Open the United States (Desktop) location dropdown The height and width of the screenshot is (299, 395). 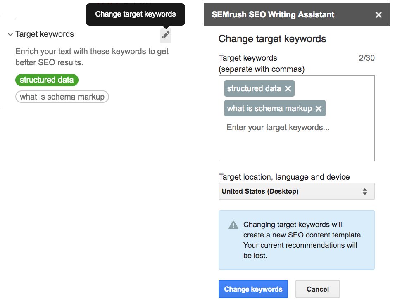click(297, 192)
